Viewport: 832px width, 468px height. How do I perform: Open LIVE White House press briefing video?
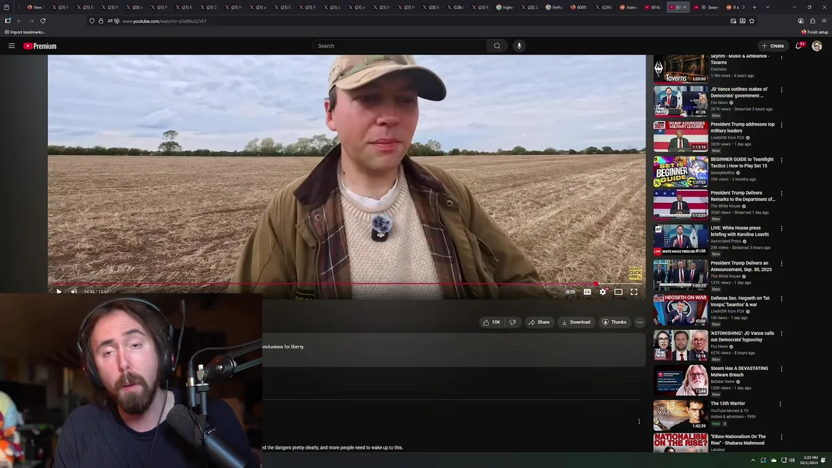(740, 231)
